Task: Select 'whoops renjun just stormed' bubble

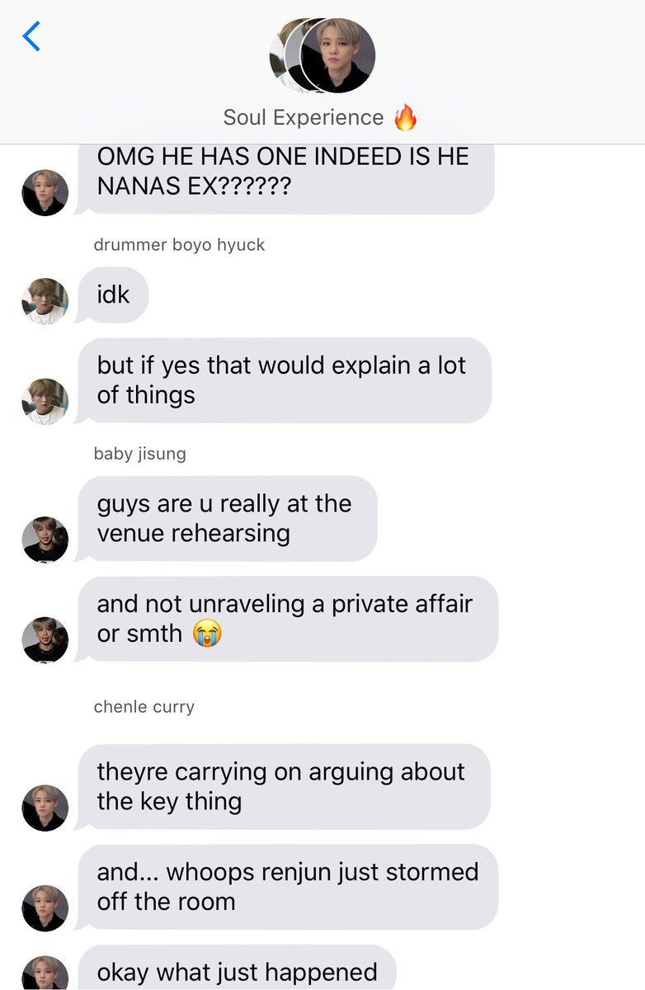Action: (x=287, y=887)
